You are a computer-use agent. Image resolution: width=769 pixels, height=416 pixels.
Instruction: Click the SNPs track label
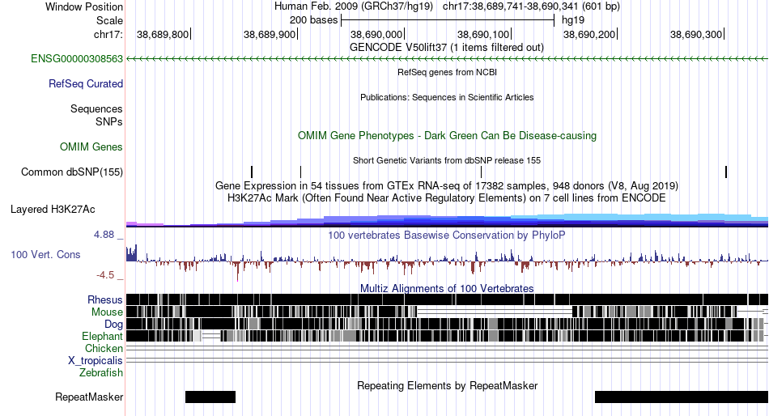pyautogui.click(x=109, y=121)
